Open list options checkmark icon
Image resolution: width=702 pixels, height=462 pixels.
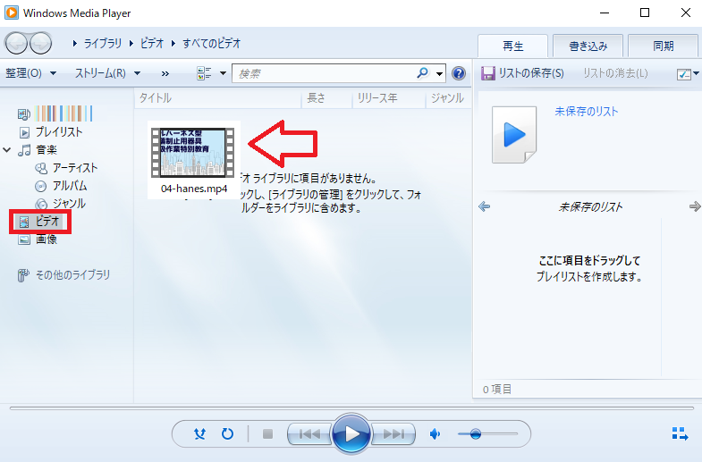click(x=683, y=74)
